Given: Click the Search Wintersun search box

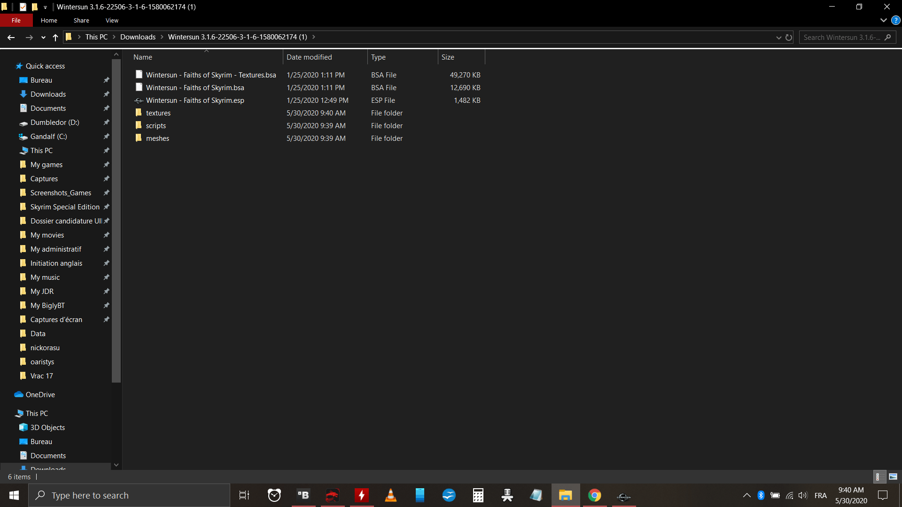Looking at the screenshot, I should (x=847, y=38).
